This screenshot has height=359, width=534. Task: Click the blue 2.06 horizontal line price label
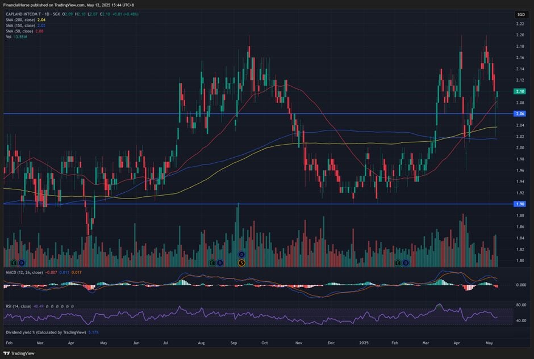(520, 113)
